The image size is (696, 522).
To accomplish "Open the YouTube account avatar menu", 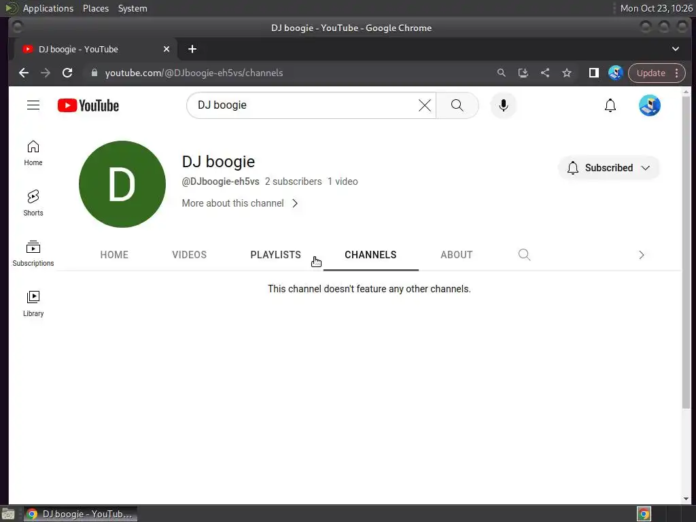I will click(x=649, y=105).
